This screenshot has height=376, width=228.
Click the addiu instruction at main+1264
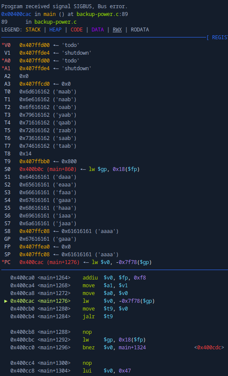tap(78, 278)
